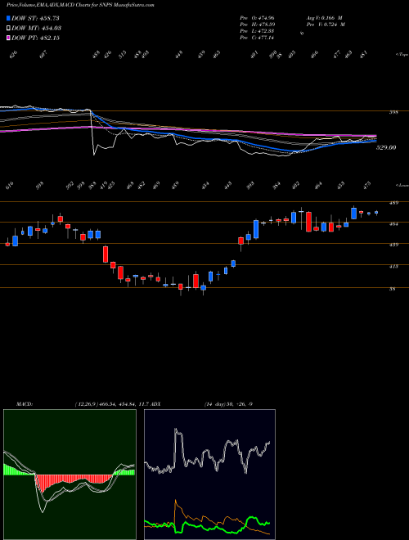
Task: Click the Pre V: 0.724 M value
Action: [326, 25]
